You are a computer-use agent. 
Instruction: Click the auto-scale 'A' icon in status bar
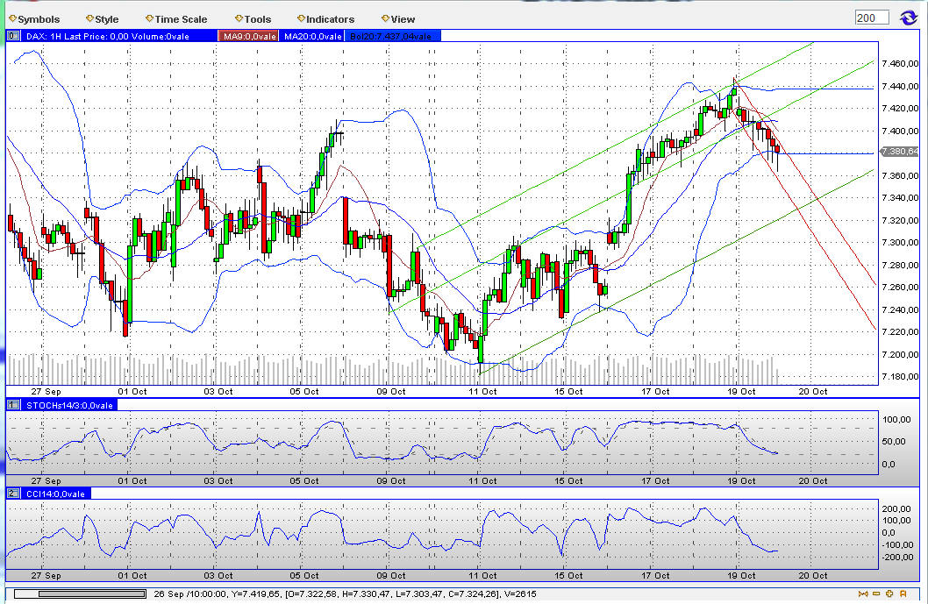tap(903, 594)
